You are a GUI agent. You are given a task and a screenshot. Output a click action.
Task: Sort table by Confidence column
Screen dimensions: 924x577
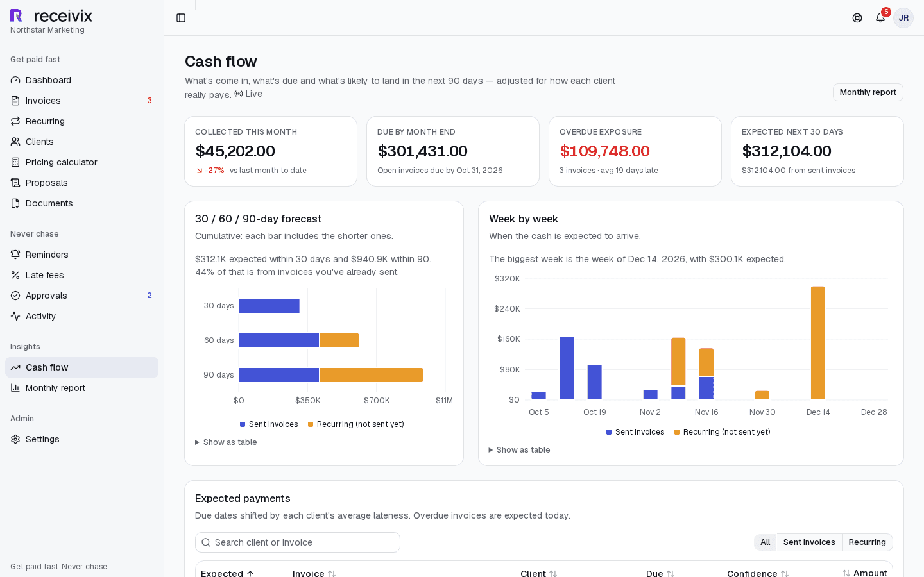[x=758, y=573]
